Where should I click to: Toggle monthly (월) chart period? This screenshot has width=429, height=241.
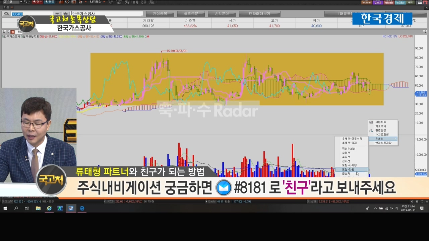(x=12, y=32)
